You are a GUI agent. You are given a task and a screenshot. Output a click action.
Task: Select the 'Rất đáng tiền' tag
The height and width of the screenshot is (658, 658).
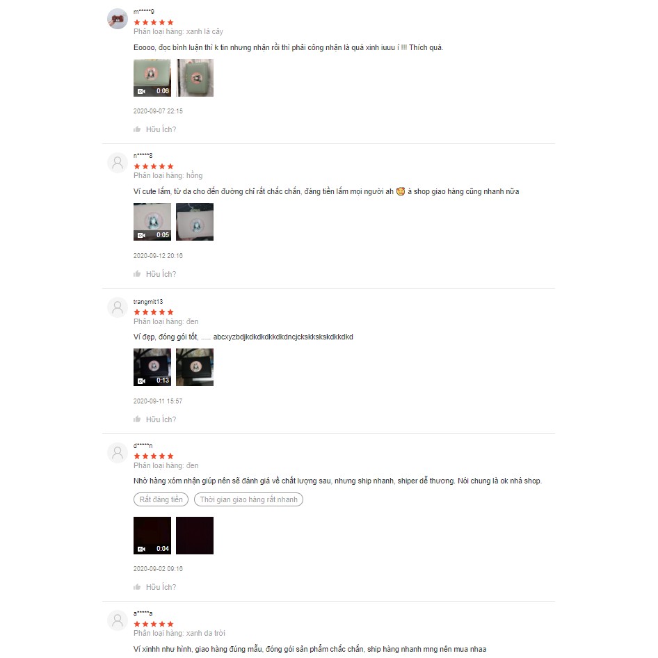(x=161, y=499)
